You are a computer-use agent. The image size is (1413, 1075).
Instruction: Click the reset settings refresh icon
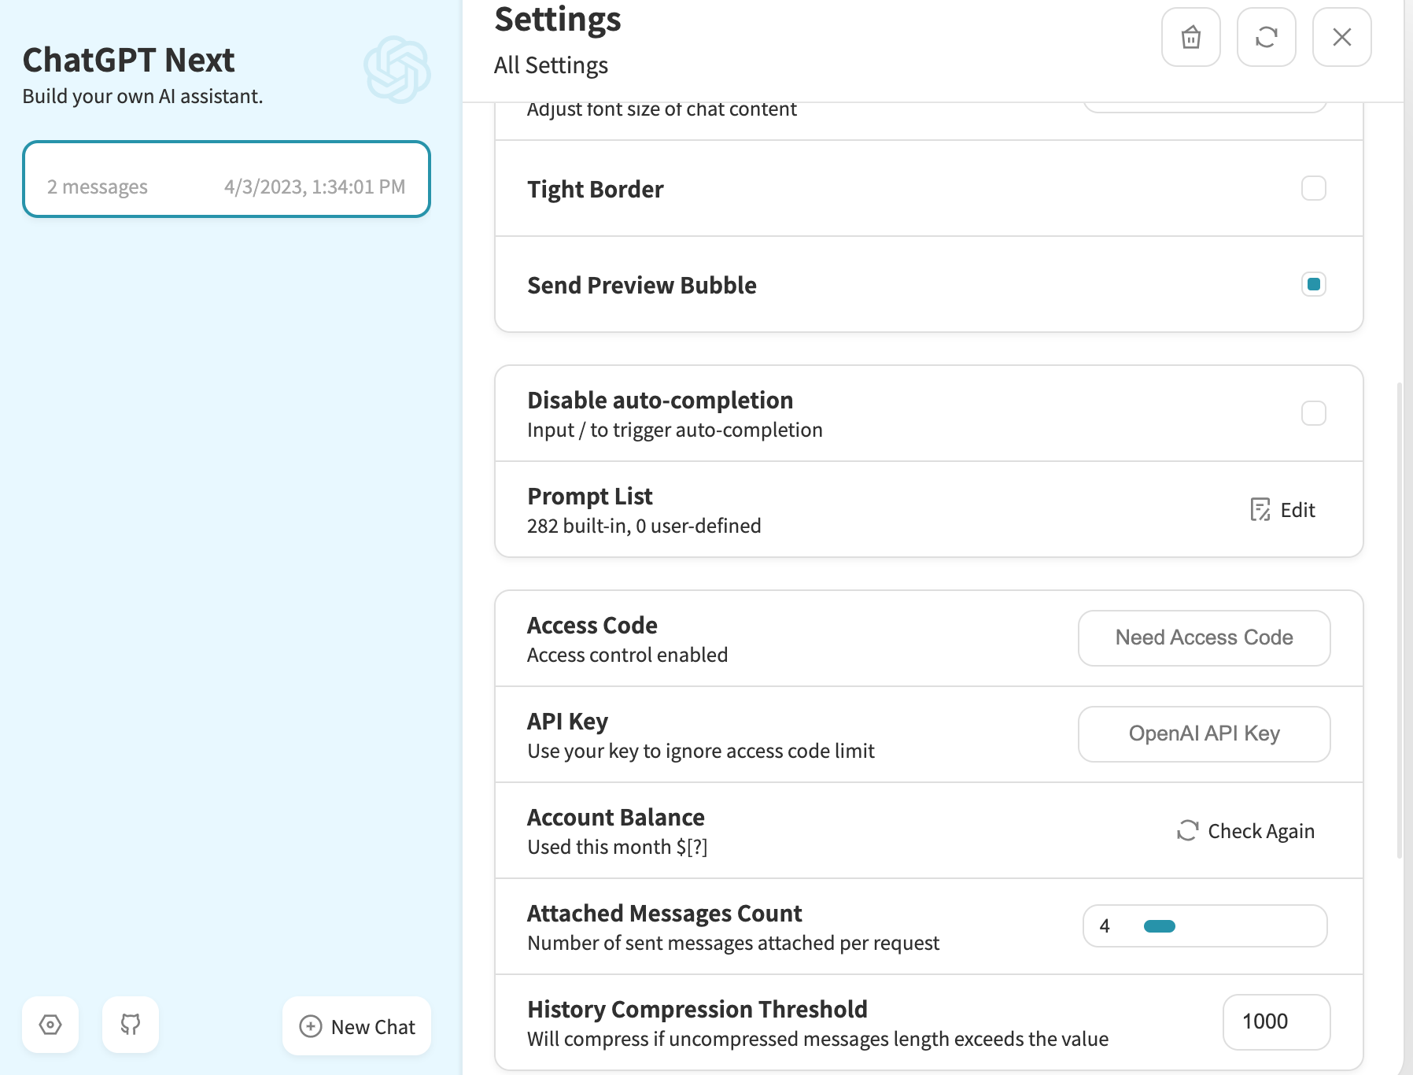1266,37
